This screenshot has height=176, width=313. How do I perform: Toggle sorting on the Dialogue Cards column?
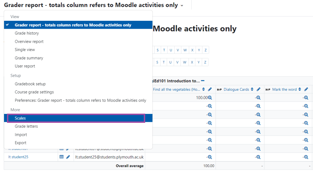252,89
